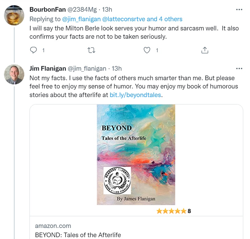Click the five-star rating on book card
This screenshot has width=250, height=239.
(171, 211)
